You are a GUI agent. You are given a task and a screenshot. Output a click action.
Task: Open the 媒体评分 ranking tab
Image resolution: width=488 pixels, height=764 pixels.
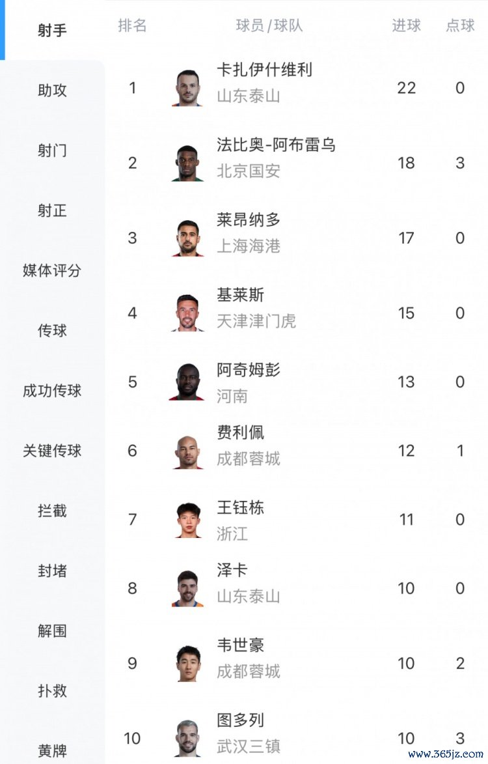pos(52,270)
